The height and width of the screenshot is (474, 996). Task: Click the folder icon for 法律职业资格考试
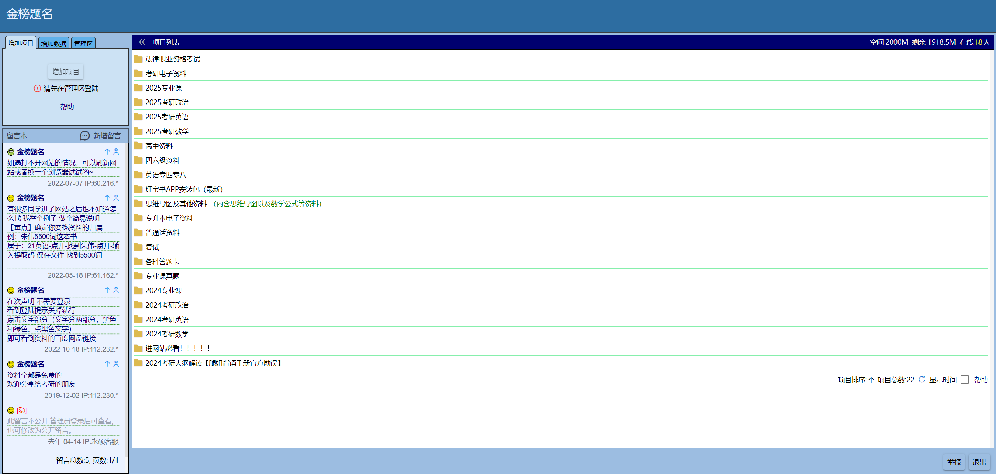[x=138, y=59]
